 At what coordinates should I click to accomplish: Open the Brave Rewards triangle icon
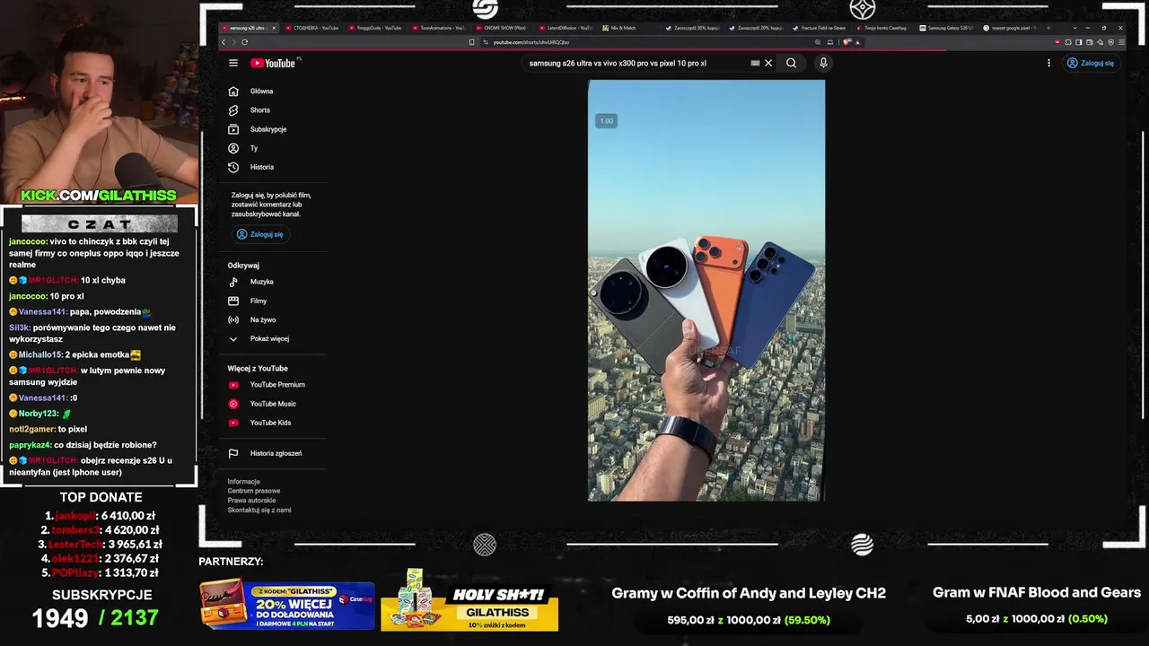pyautogui.click(x=857, y=42)
